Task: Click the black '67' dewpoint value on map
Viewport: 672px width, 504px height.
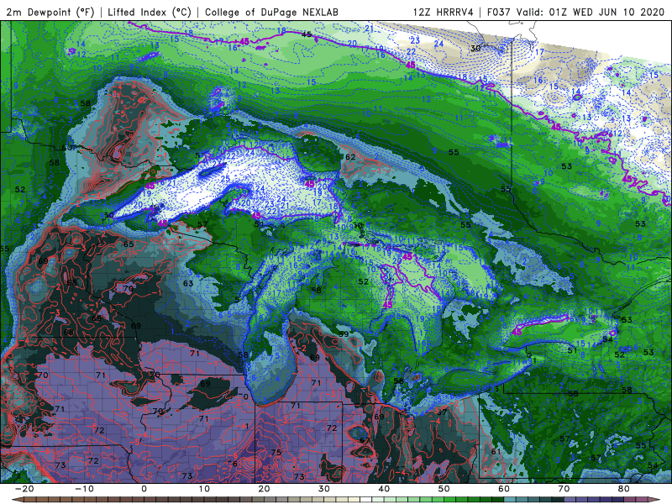Action: [x=364, y=440]
